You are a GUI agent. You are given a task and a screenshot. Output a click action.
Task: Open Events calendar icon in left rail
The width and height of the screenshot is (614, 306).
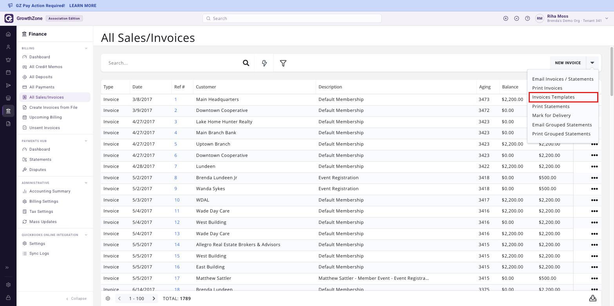[x=8, y=72]
